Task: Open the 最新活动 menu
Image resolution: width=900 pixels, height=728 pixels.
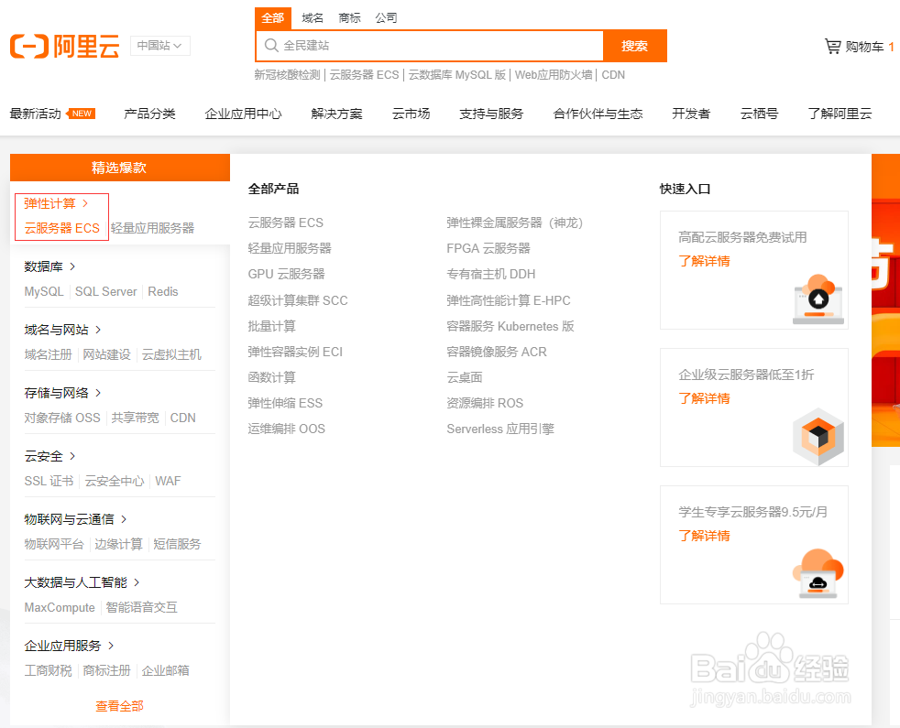Action: (35, 114)
